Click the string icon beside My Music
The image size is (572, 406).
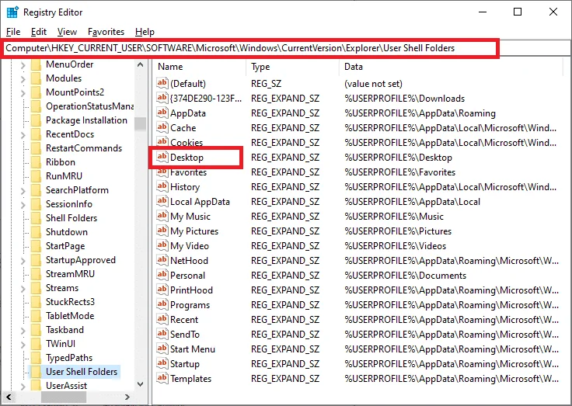162,216
